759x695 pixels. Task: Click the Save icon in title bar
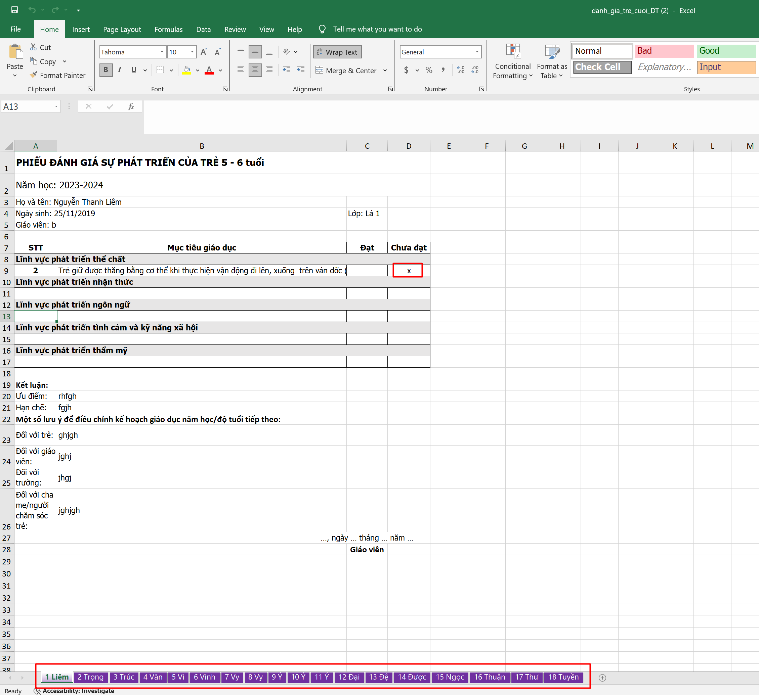point(15,10)
